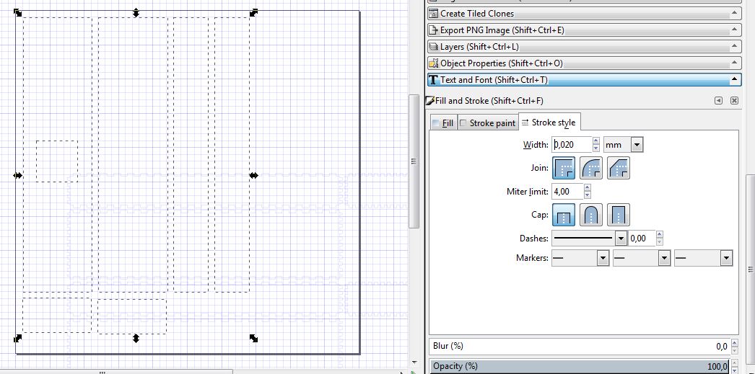The image size is (755, 374).
Task: Select the bevel join button
Action: pos(619,168)
